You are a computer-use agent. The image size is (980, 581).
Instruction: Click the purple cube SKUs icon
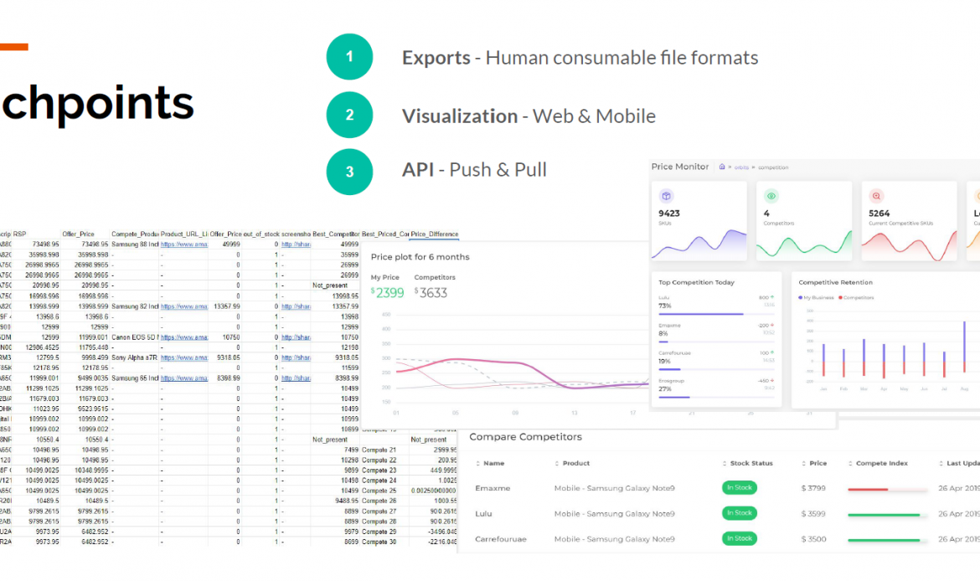tap(667, 196)
